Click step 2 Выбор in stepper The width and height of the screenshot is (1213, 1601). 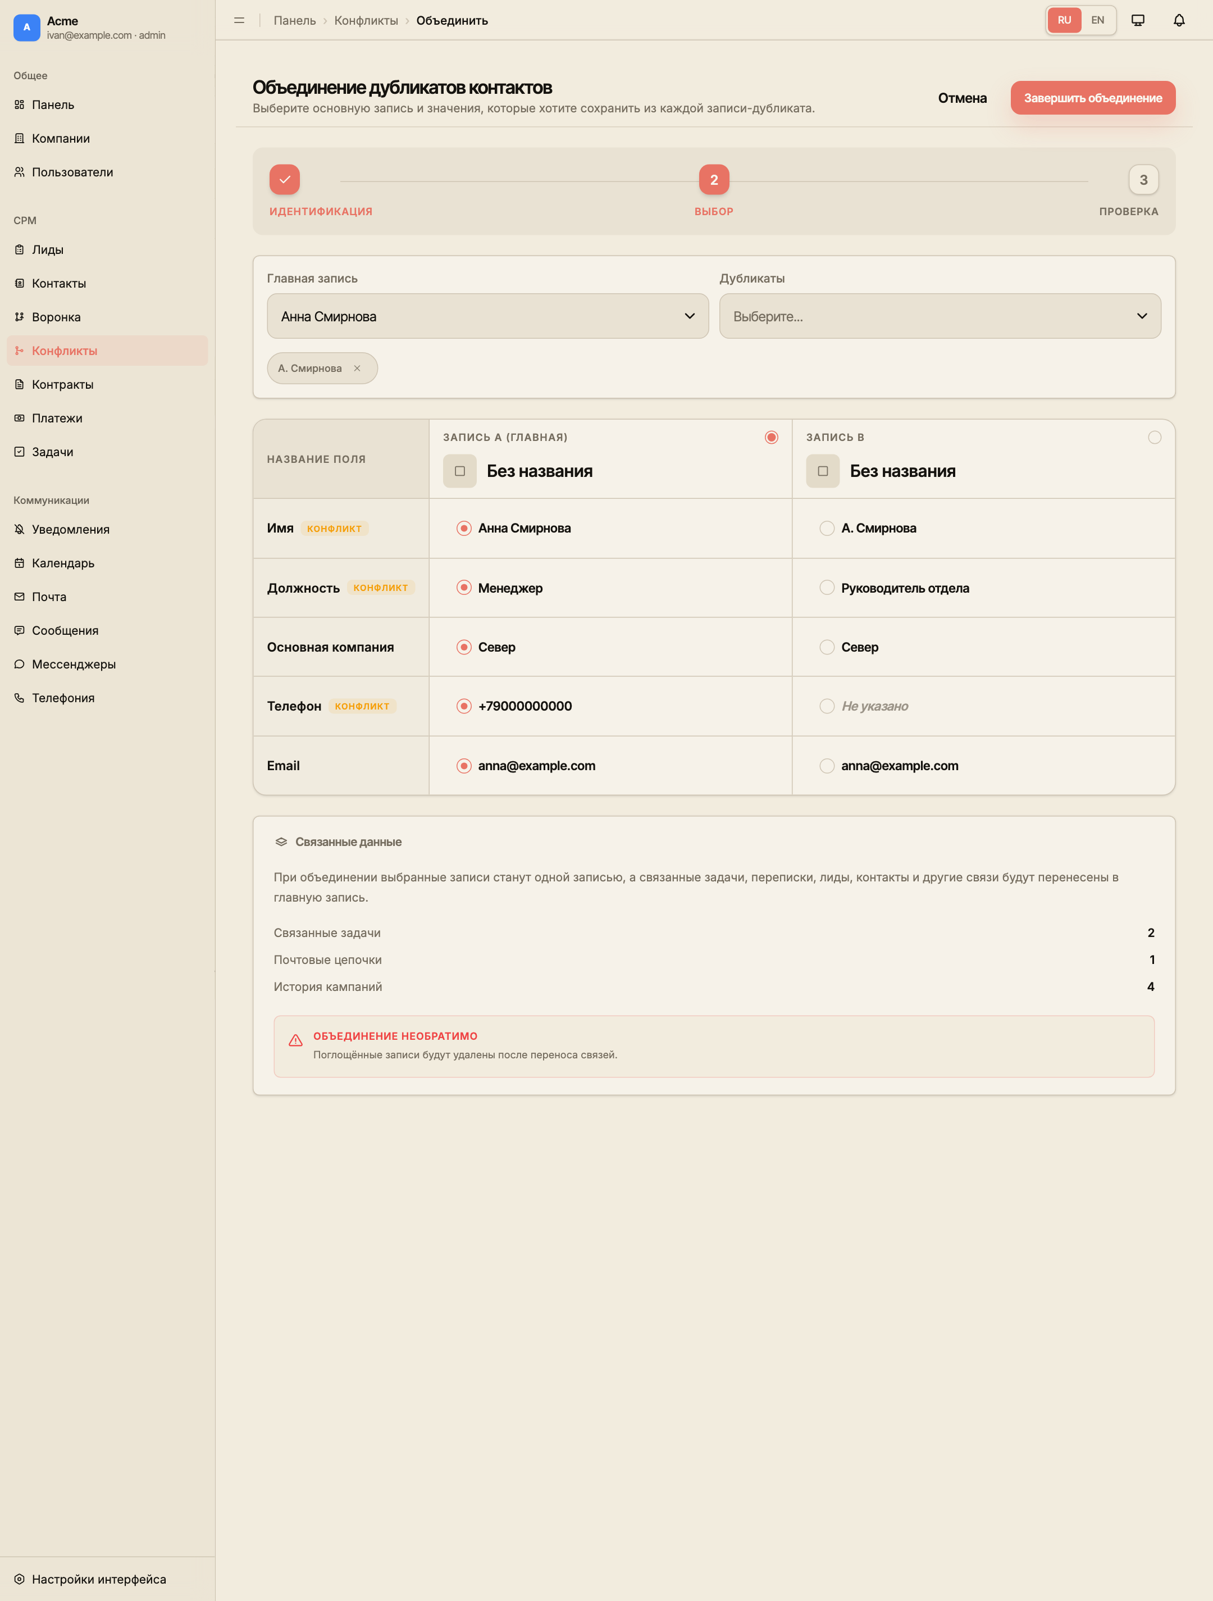(x=714, y=180)
